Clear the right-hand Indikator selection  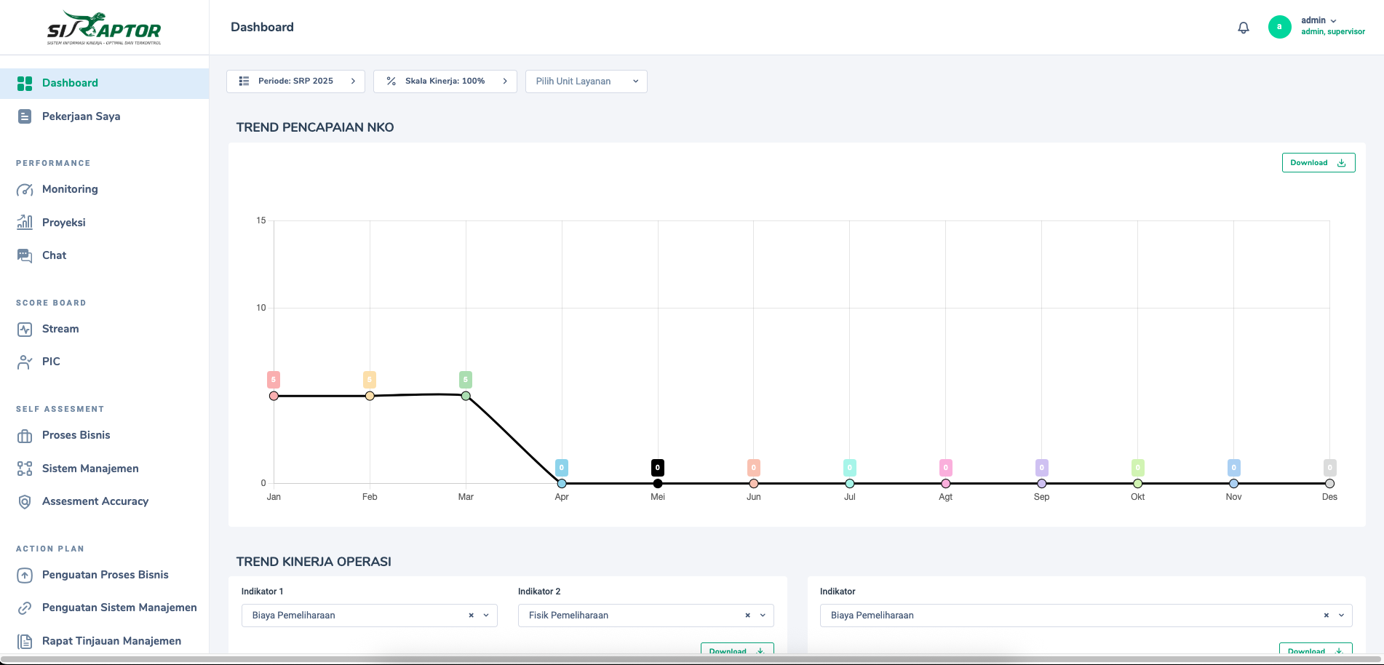point(1326,616)
